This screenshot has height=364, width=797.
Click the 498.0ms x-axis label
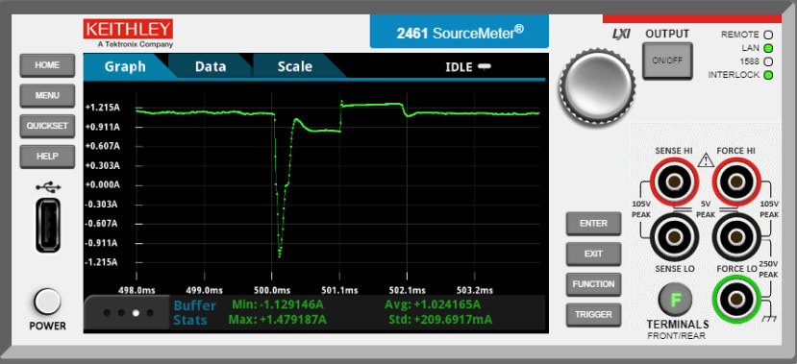tap(137, 290)
